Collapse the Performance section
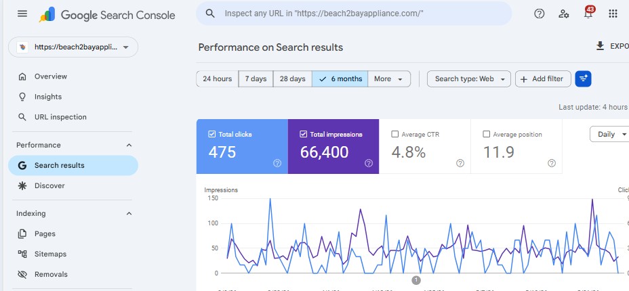The width and height of the screenshot is (629, 291). coord(129,145)
